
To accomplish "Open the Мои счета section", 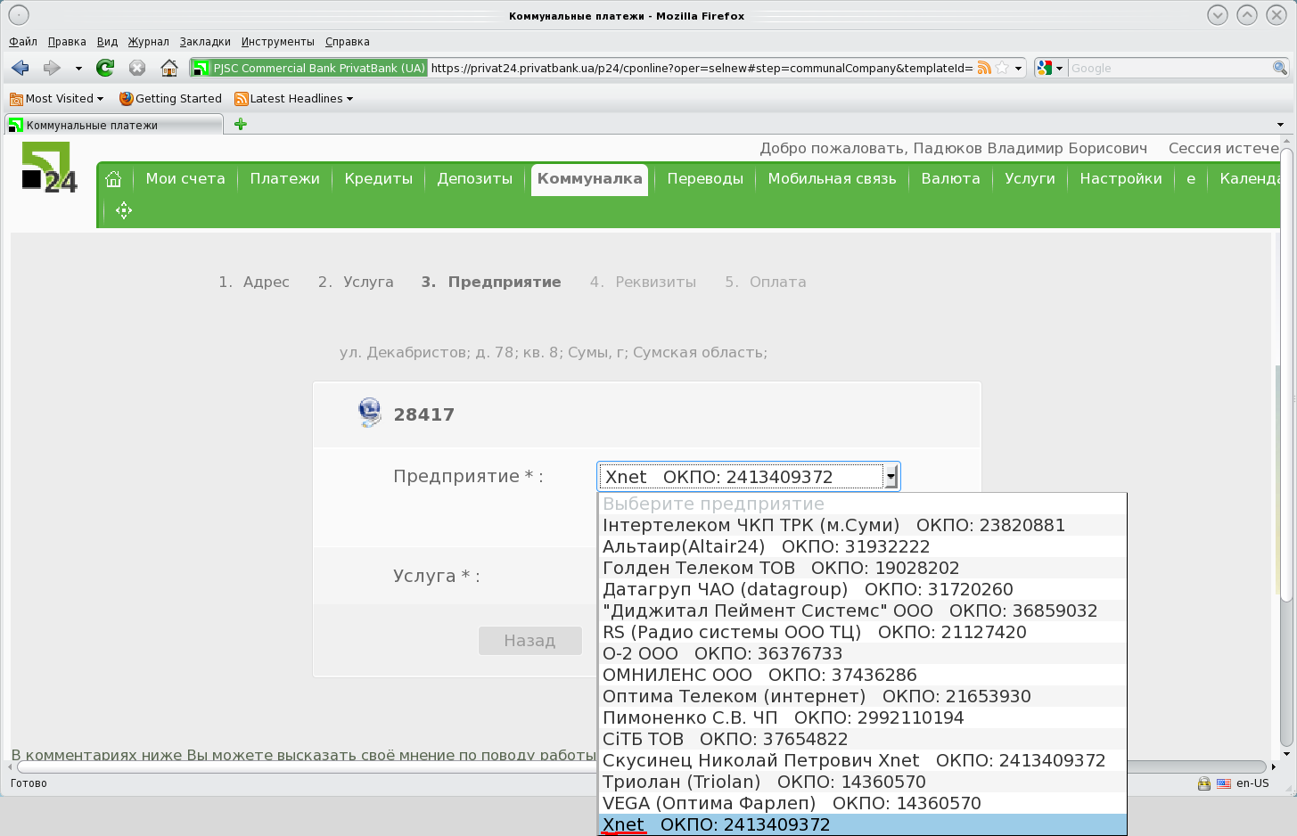I will tap(185, 179).
